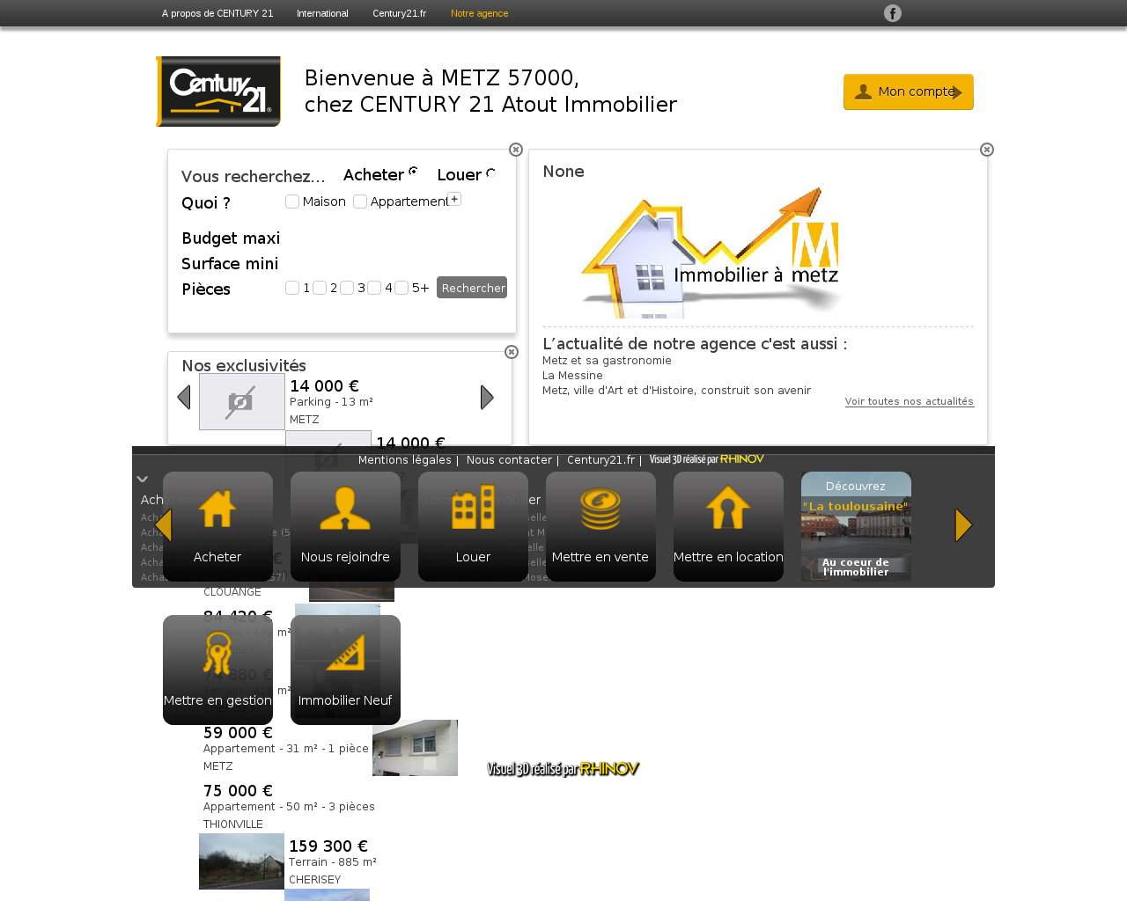1127x901 pixels.
Task: Open the La toulousaine discovery thumbnail
Action: pos(856,526)
